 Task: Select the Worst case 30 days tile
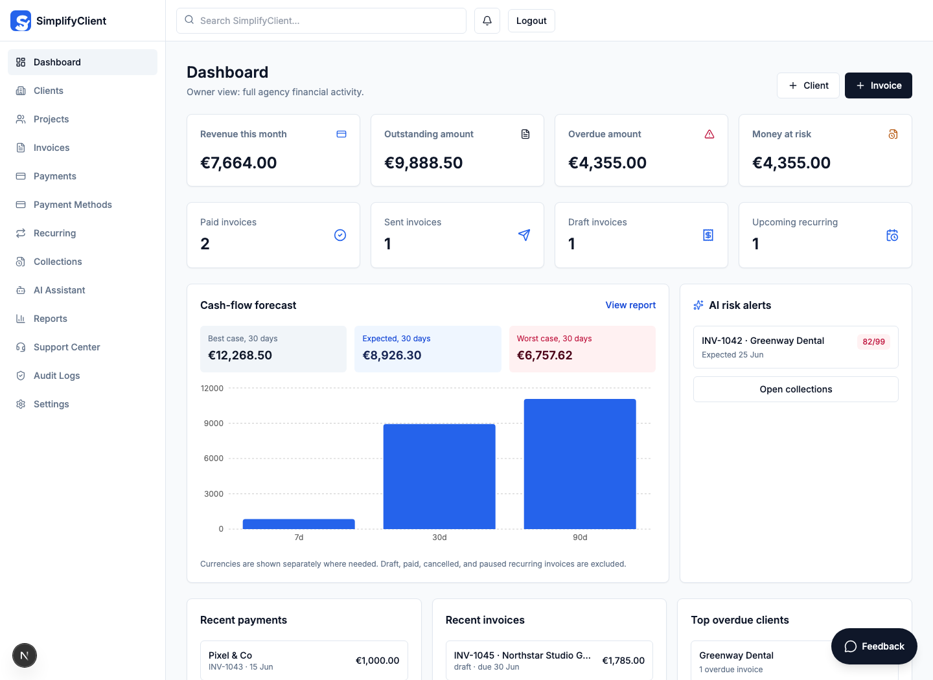pos(582,349)
